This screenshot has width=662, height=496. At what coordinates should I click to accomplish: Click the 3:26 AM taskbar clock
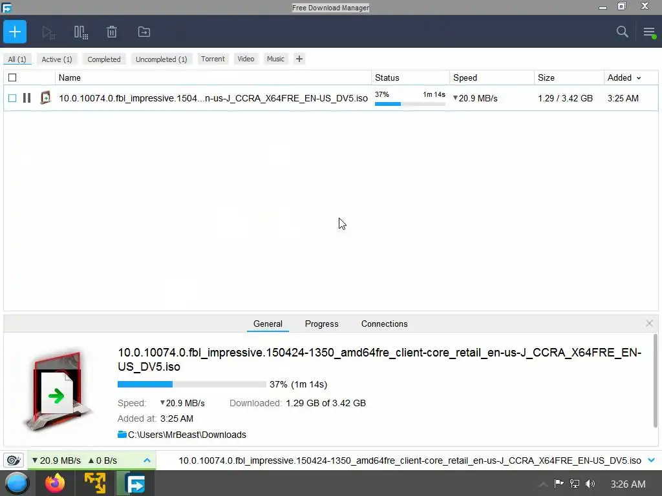coord(628,484)
